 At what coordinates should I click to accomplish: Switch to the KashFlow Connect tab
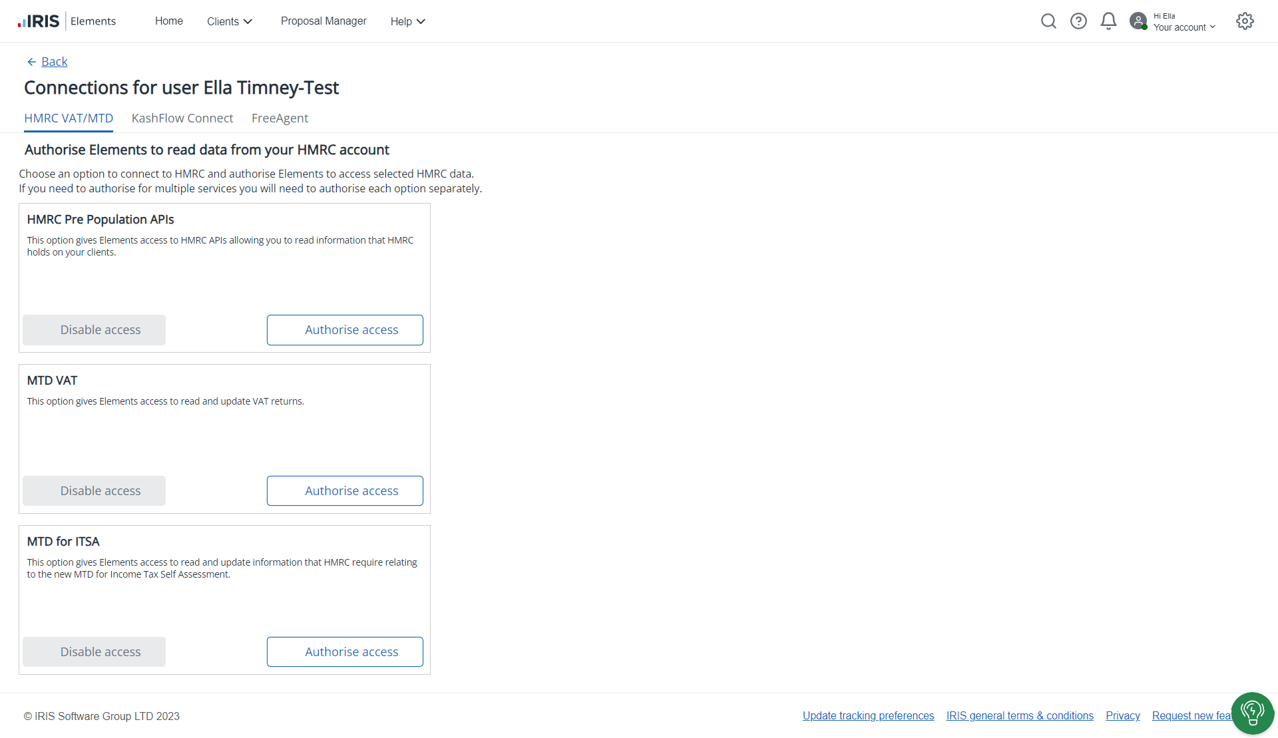(x=182, y=118)
